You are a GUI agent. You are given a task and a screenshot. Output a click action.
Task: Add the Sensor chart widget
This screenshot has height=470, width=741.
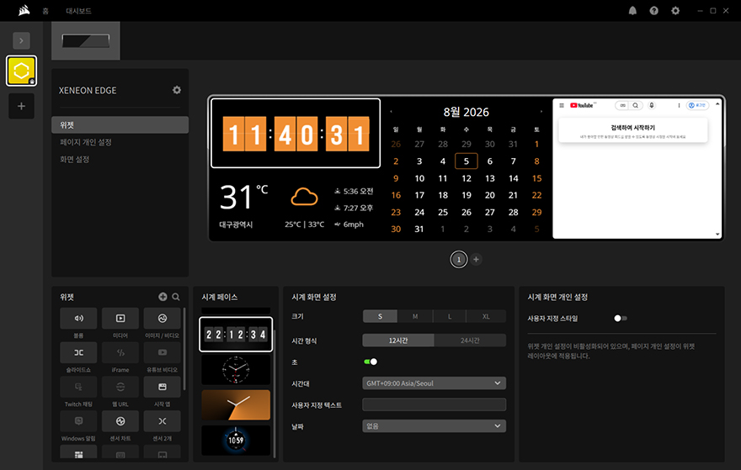point(120,421)
